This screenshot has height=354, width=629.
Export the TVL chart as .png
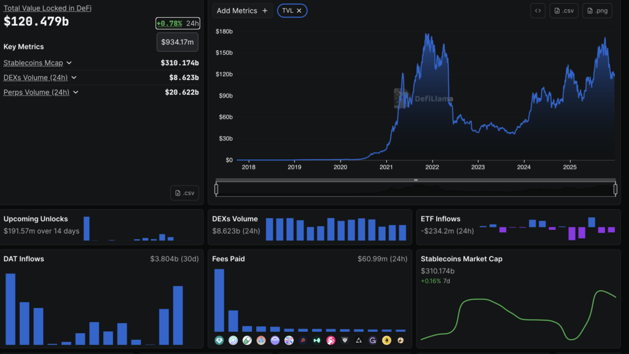coord(597,10)
